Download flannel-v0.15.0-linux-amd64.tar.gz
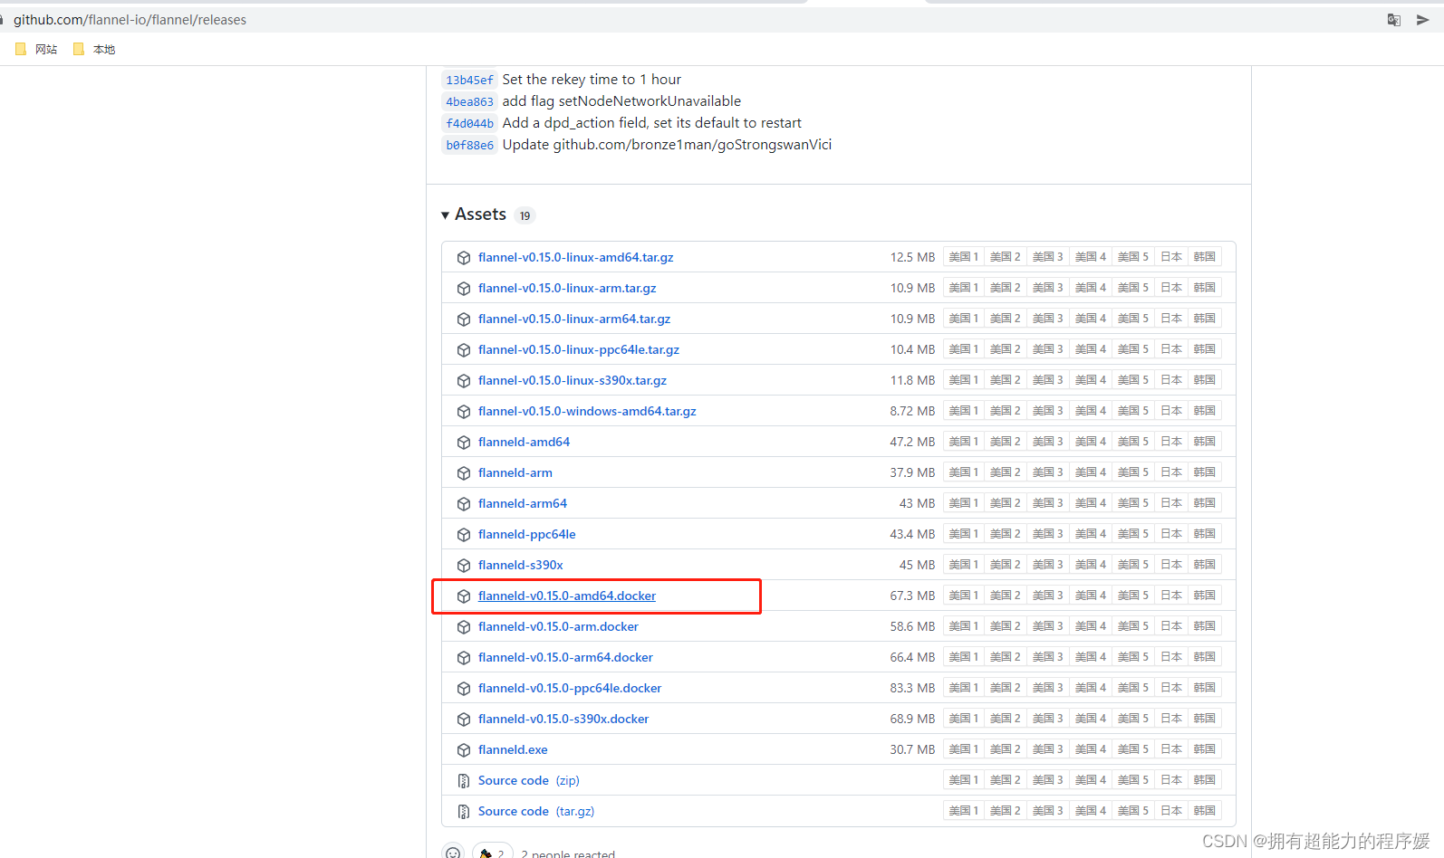Screen dimensions: 1444x858 [576, 257]
